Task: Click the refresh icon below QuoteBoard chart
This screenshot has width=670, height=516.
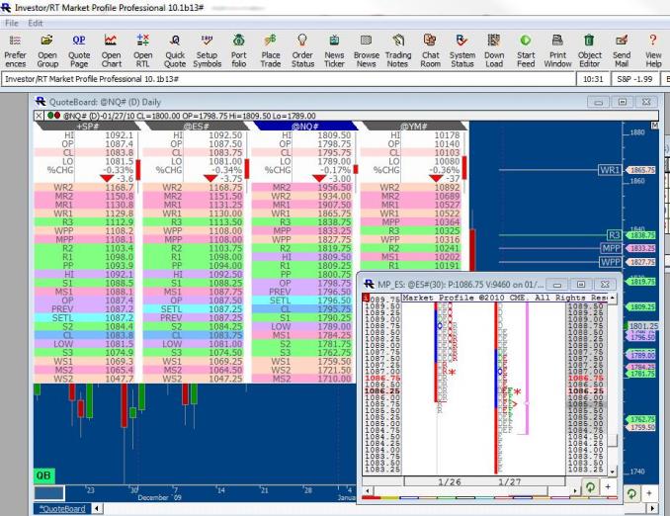Action: 631,494
